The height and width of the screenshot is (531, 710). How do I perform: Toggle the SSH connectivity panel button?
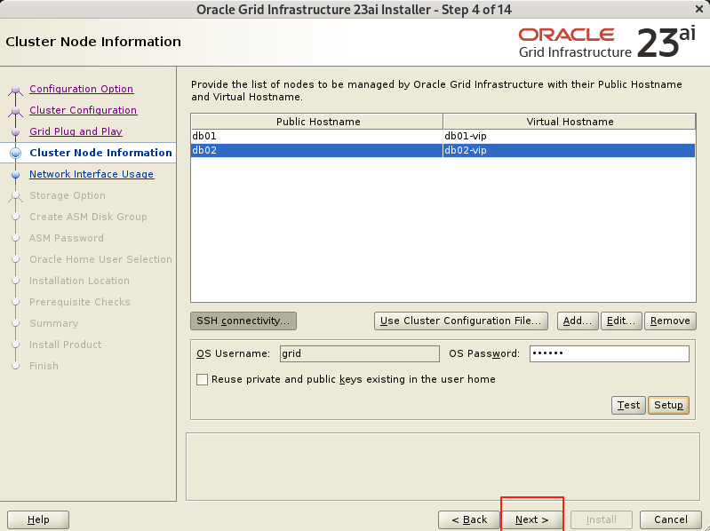tap(243, 321)
